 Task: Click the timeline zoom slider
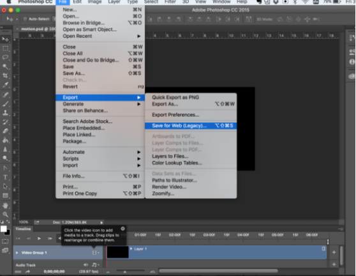[x=130, y=271]
